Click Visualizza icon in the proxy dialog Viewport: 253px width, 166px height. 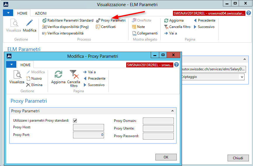click(17, 78)
